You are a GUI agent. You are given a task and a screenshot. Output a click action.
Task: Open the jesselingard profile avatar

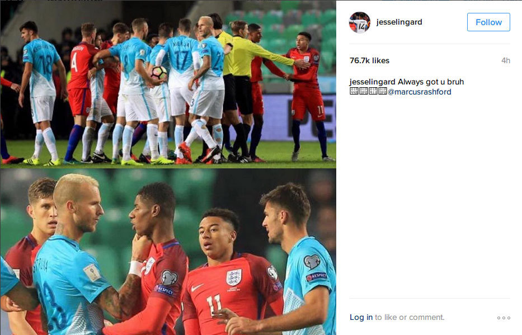(x=360, y=22)
